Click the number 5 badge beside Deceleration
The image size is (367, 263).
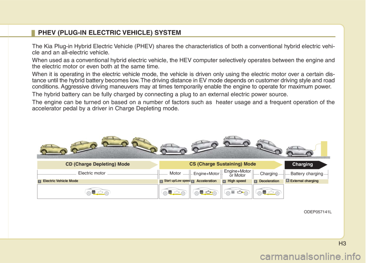tap(255, 181)
